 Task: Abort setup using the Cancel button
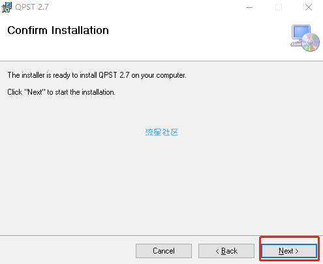coord(164,251)
